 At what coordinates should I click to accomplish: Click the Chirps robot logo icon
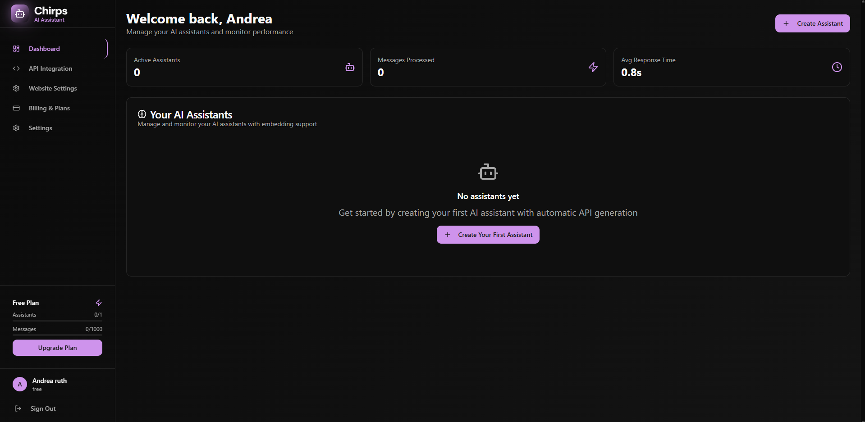[19, 13]
